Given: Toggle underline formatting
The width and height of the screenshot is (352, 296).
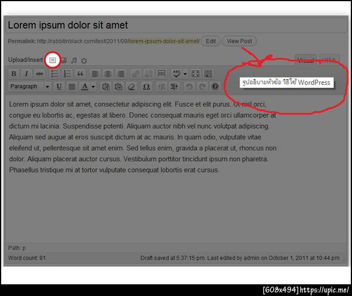Looking at the screenshot, I should tap(59, 87).
